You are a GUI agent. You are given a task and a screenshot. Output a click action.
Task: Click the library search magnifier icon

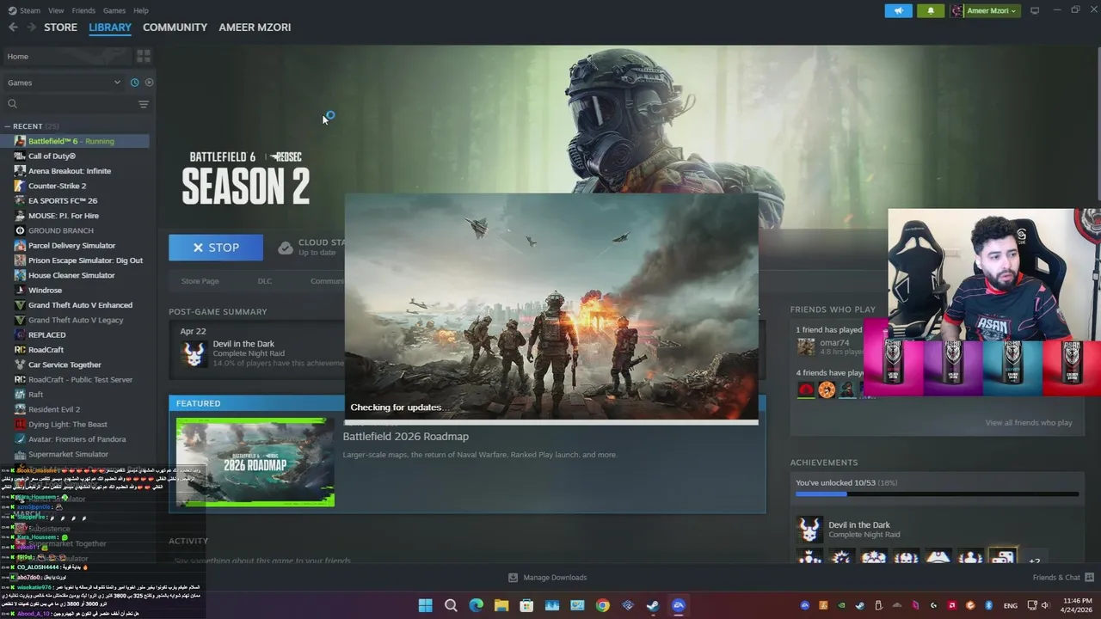click(12, 104)
